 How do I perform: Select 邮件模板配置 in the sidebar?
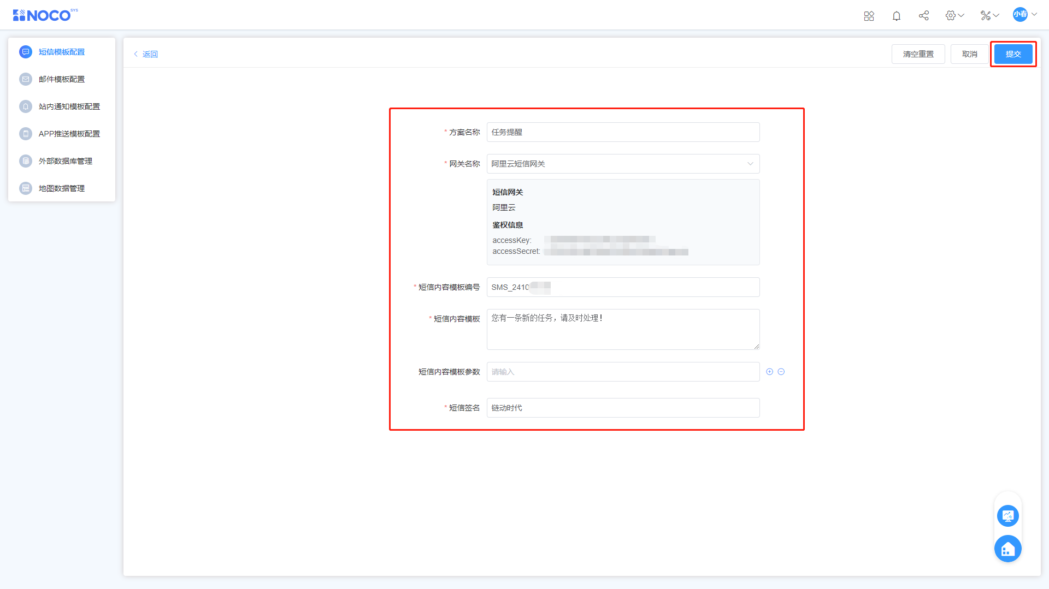pyautogui.click(x=62, y=79)
